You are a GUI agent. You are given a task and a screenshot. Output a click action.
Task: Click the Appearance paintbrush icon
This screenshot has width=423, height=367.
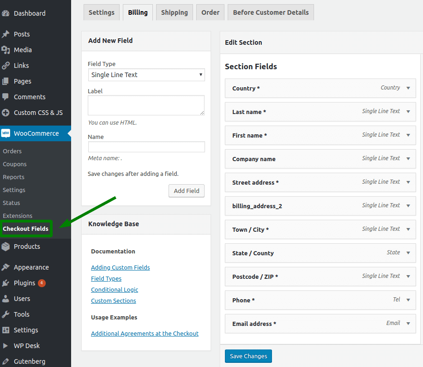(6, 267)
